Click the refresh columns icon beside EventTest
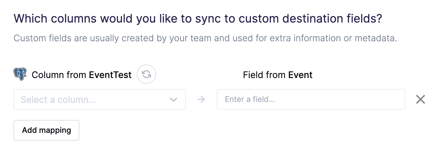447x158 pixels. pos(146,74)
